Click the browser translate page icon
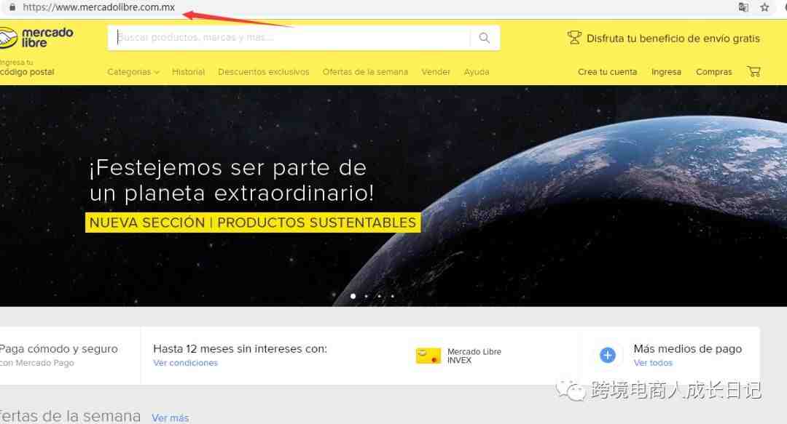Screen dimensions: 787x424 [743, 7]
